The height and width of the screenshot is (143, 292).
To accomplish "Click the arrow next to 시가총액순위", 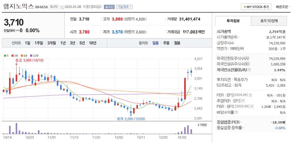I will pos(239,37).
